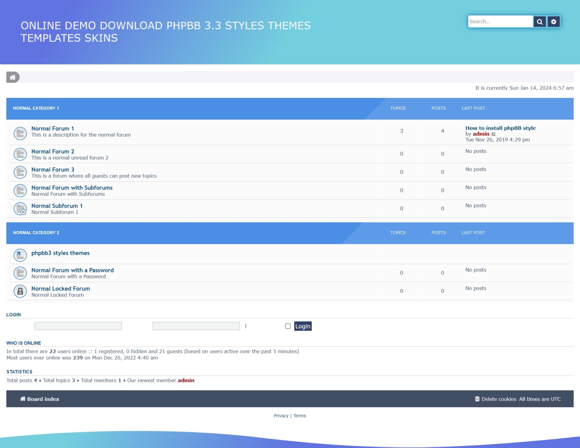Click the forum icon beside Normal Forum 1
The height and width of the screenshot is (448, 580).
point(20,133)
